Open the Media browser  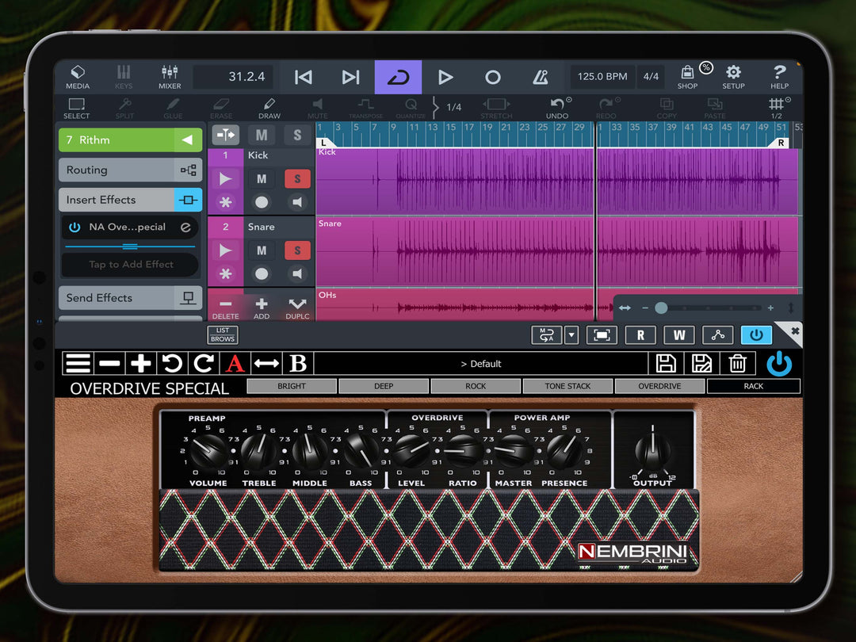pos(77,77)
